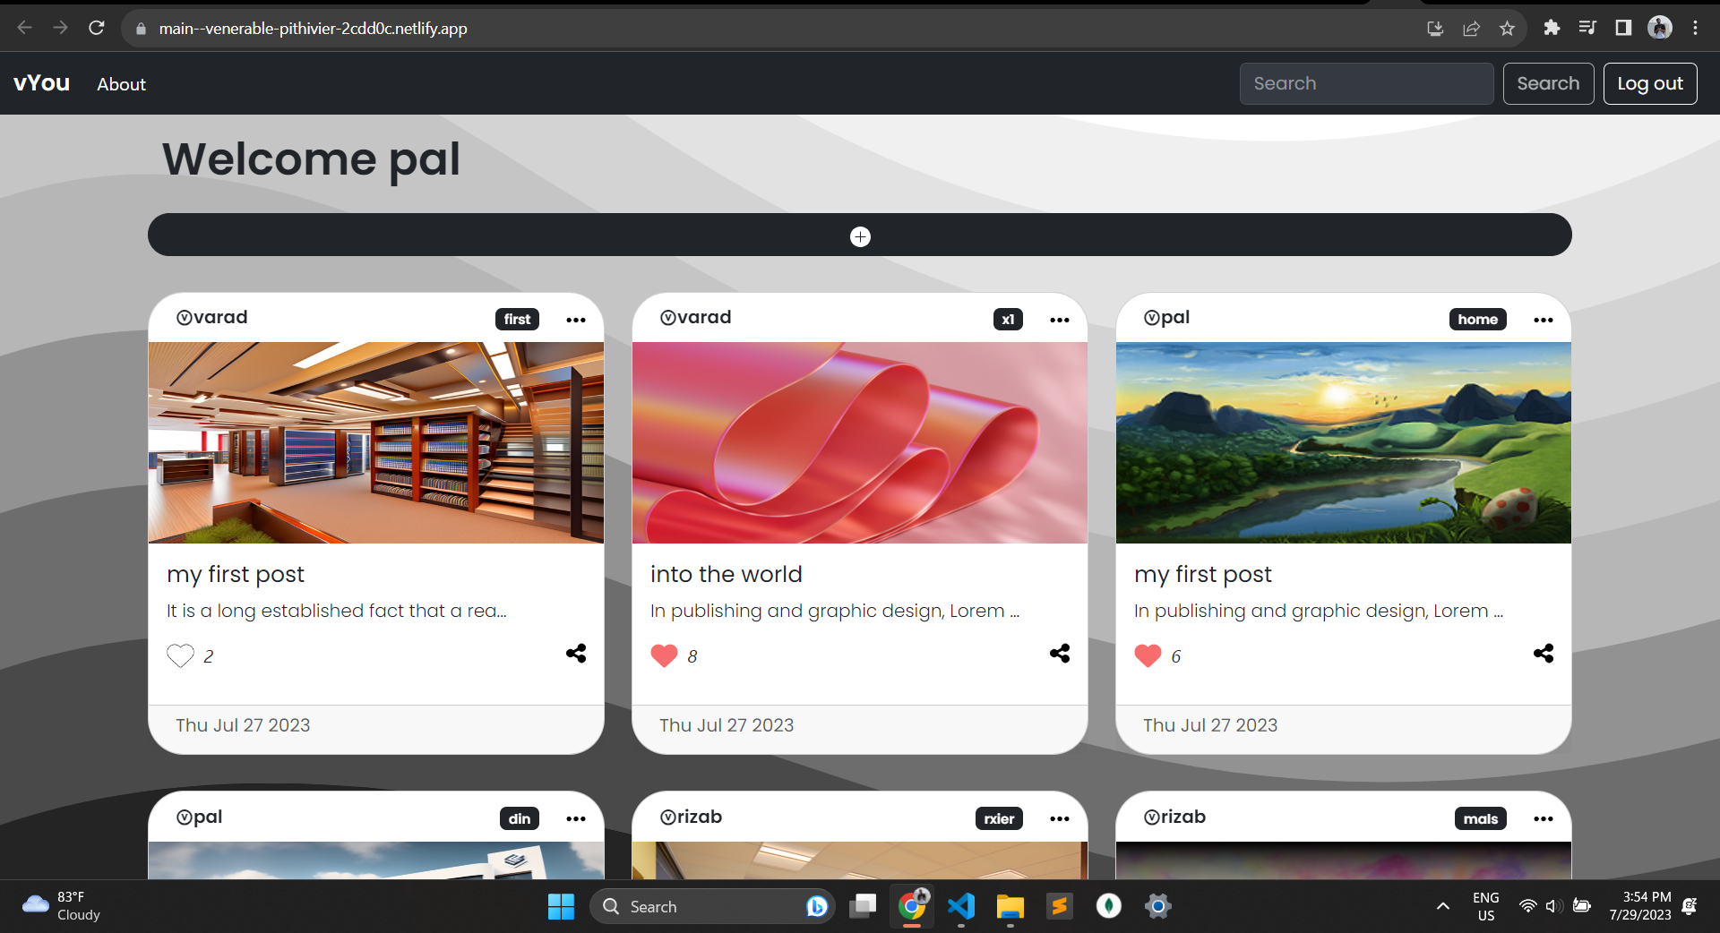Screen dimensions: 1720x933
Task: Open @pal profile on 'din' card
Action: coord(199,817)
